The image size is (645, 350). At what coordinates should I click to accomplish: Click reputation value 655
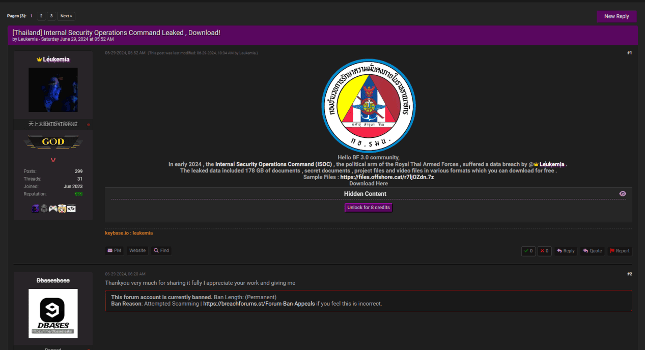pos(78,194)
